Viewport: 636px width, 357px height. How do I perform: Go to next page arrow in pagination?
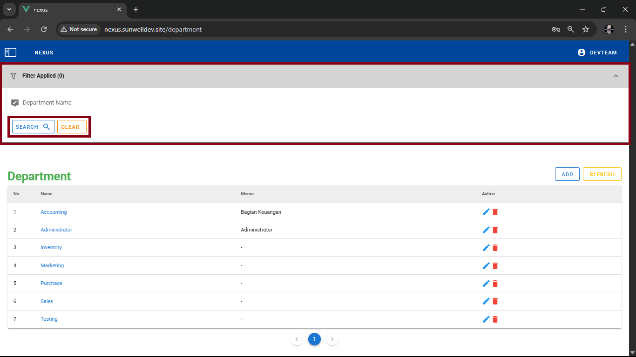click(x=332, y=339)
